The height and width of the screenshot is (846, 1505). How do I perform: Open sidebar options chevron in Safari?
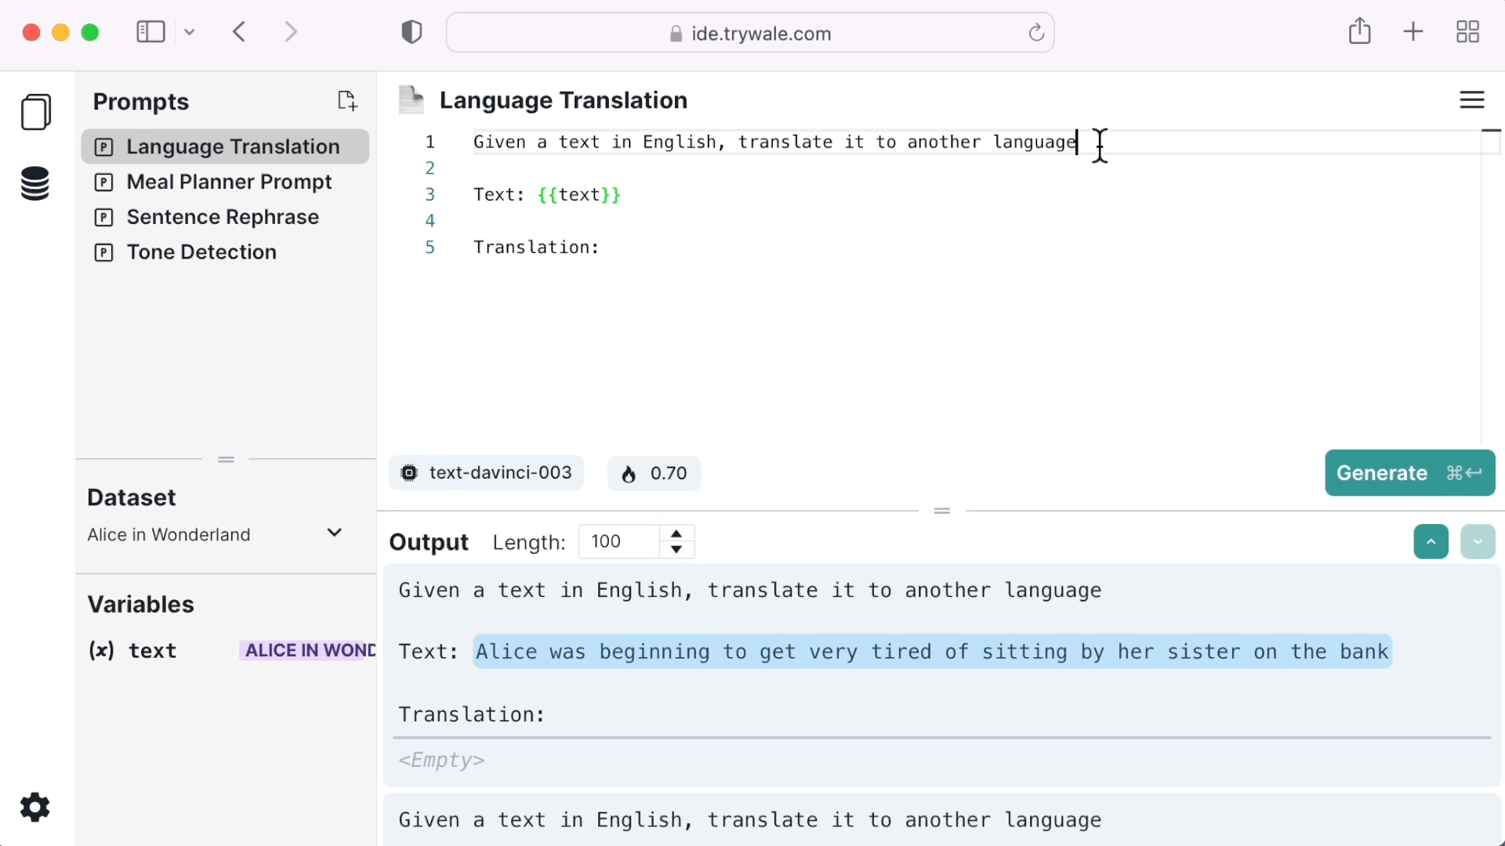tap(190, 32)
